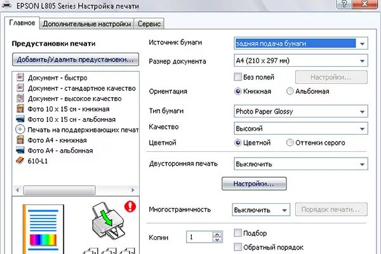Click the 'Порядок печати...' button
This screenshot has height=254, width=381.
tap(331, 210)
